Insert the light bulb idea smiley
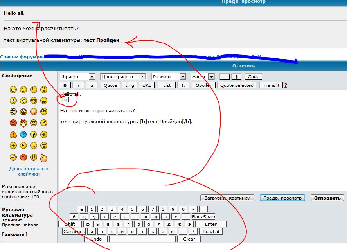Viewport: 347px width, 250px height. tap(34, 135)
